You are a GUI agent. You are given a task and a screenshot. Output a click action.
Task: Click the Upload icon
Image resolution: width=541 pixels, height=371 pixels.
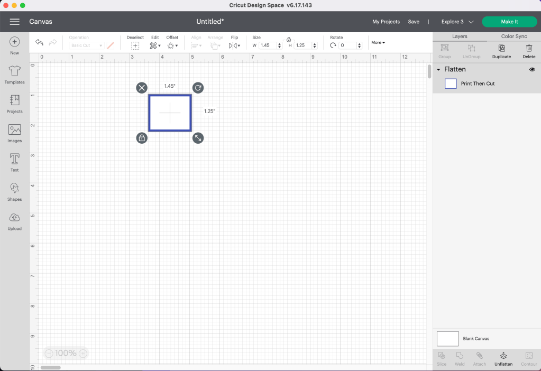(x=14, y=221)
